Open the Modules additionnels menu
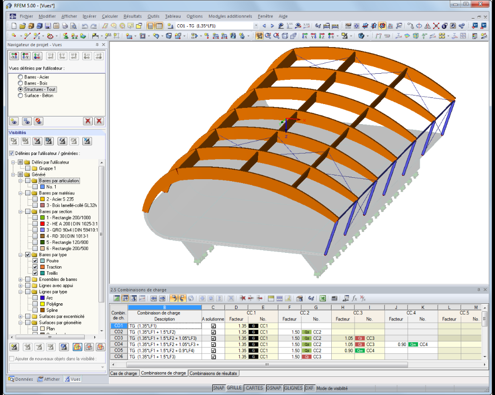Viewport: 495px width, 395px height. [230, 16]
